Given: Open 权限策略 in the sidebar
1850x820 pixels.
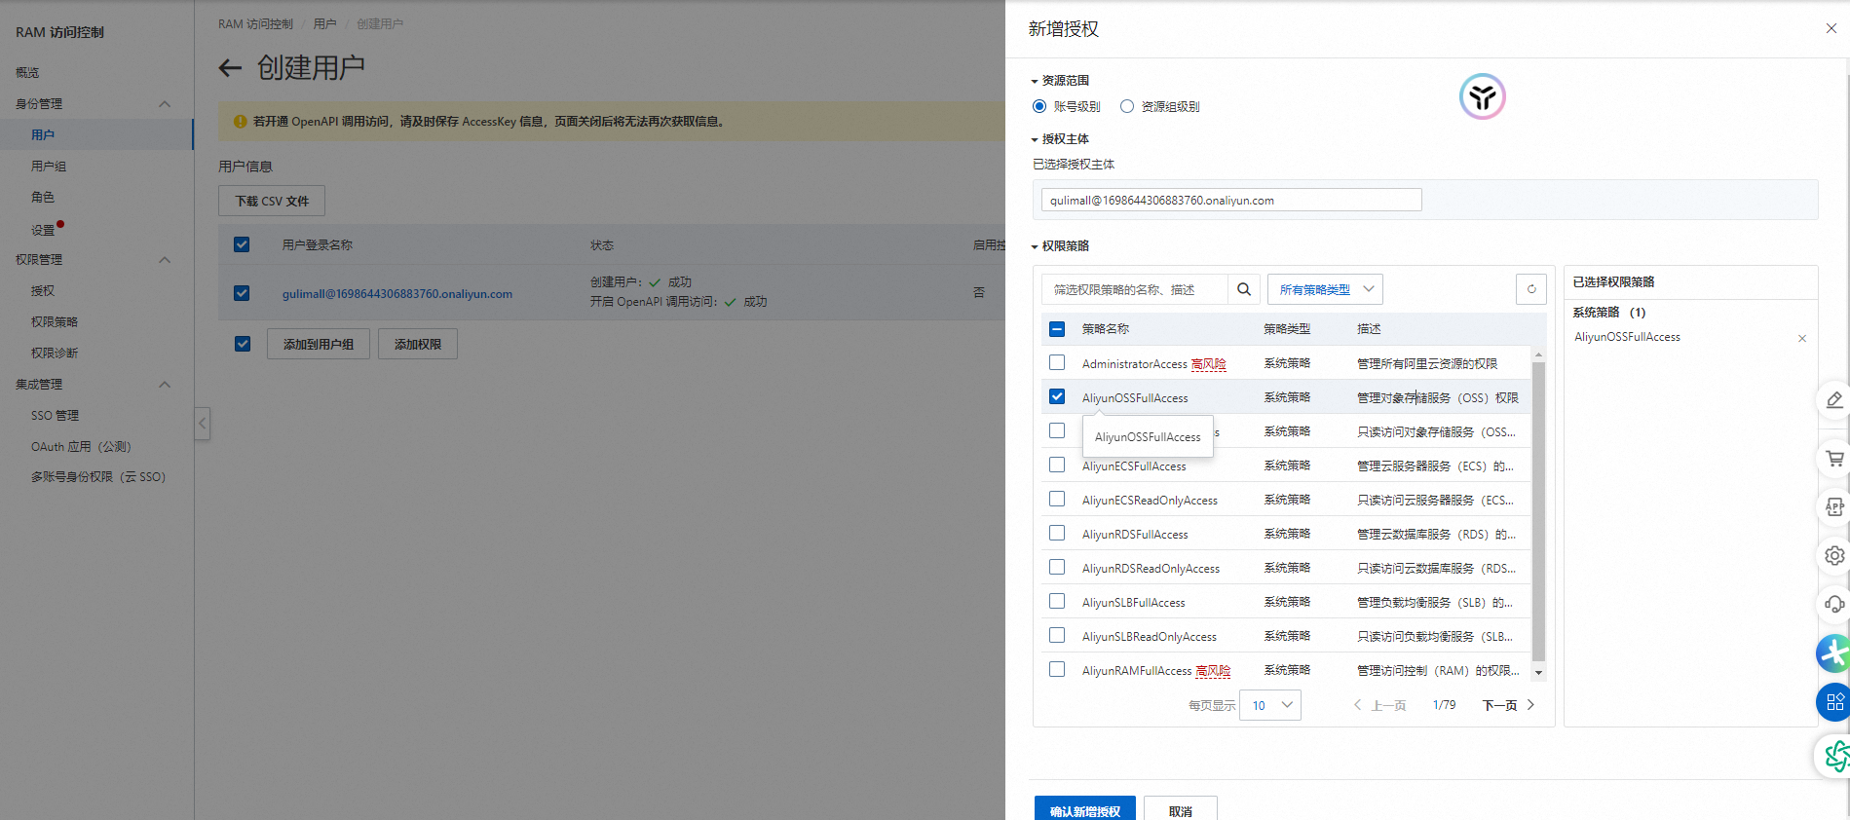Looking at the screenshot, I should pyautogui.click(x=55, y=322).
